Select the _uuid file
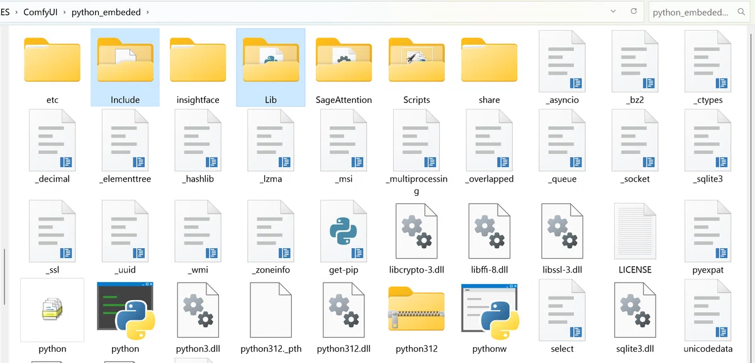 pyautogui.click(x=125, y=237)
